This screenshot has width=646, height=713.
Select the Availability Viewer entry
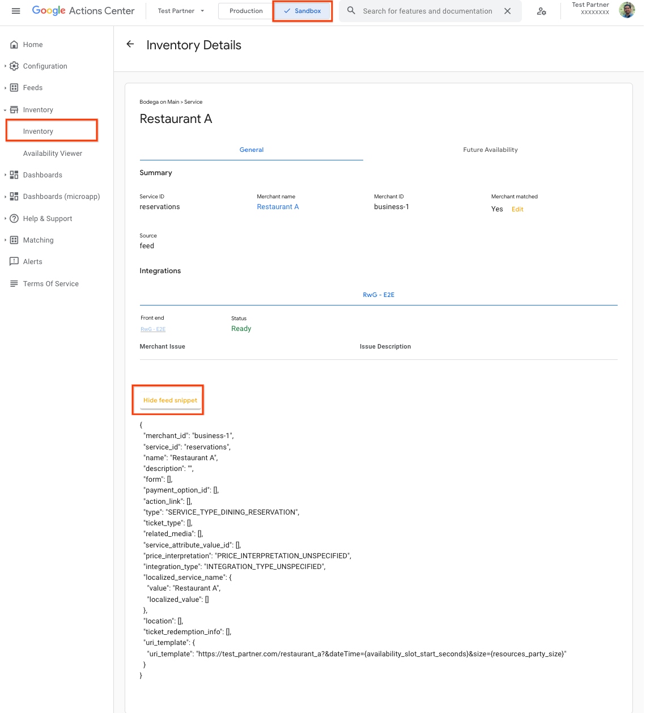52,153
